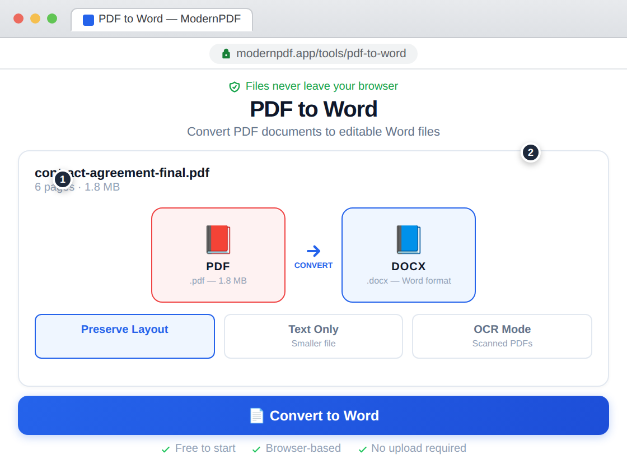Viewport: 627px width, 463px height.
Task: Click the checkmark beside Free to start
Action: 165,448
